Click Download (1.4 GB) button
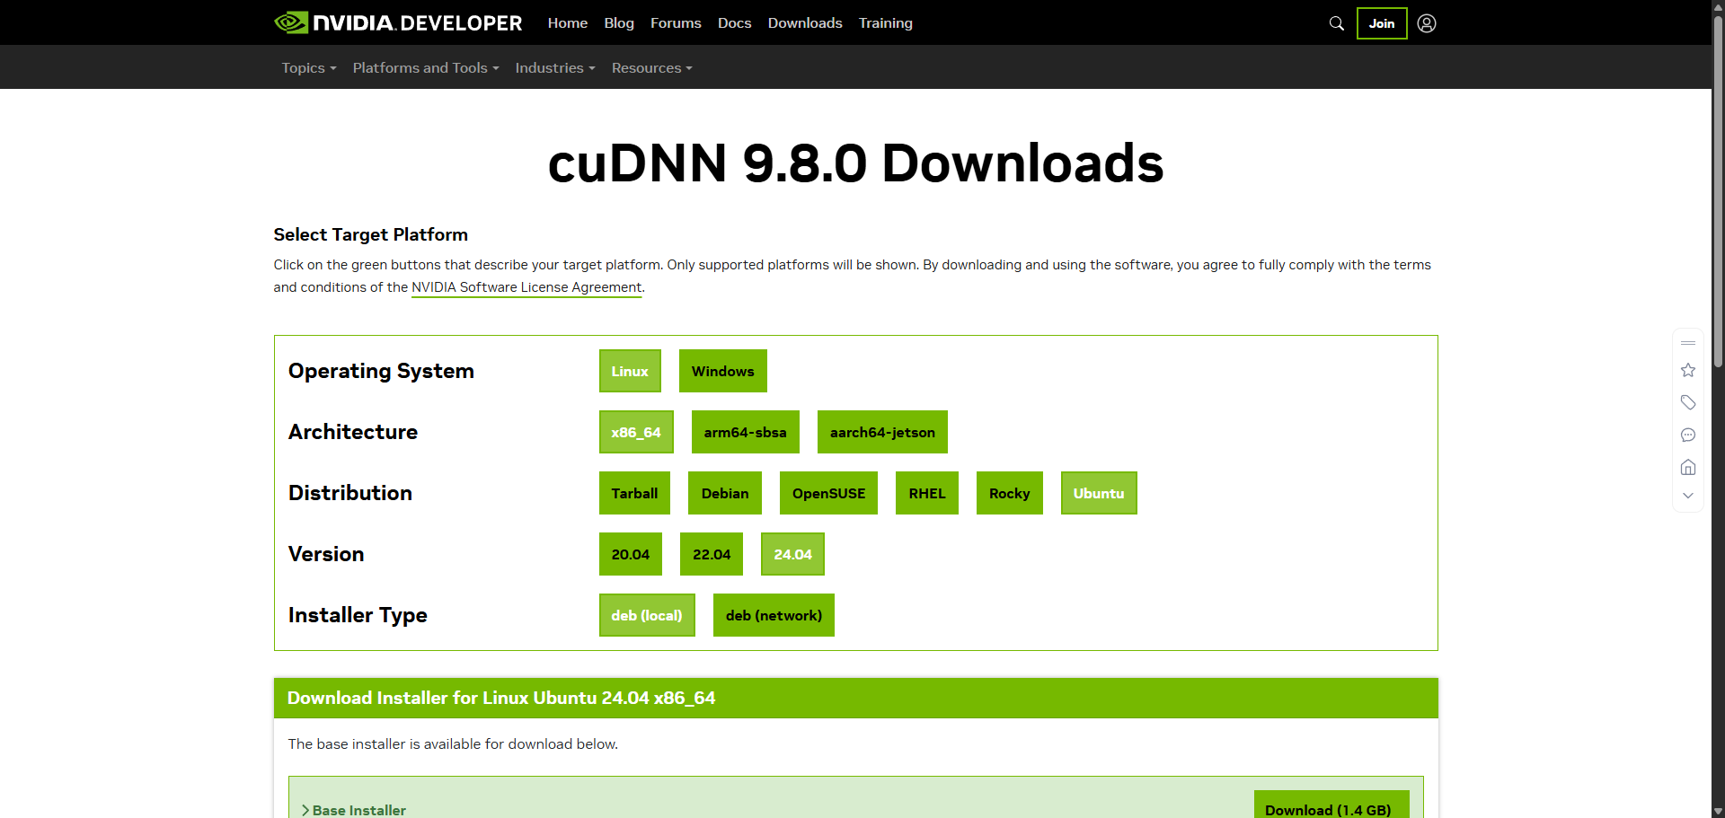Image resolution: width=1725 pixels, height=818 pixels. (x=1331, y=805)
